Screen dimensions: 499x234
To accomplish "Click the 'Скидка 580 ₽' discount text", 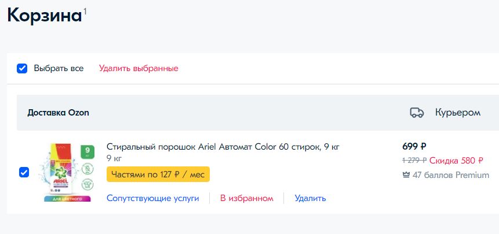I will point(456,161).
